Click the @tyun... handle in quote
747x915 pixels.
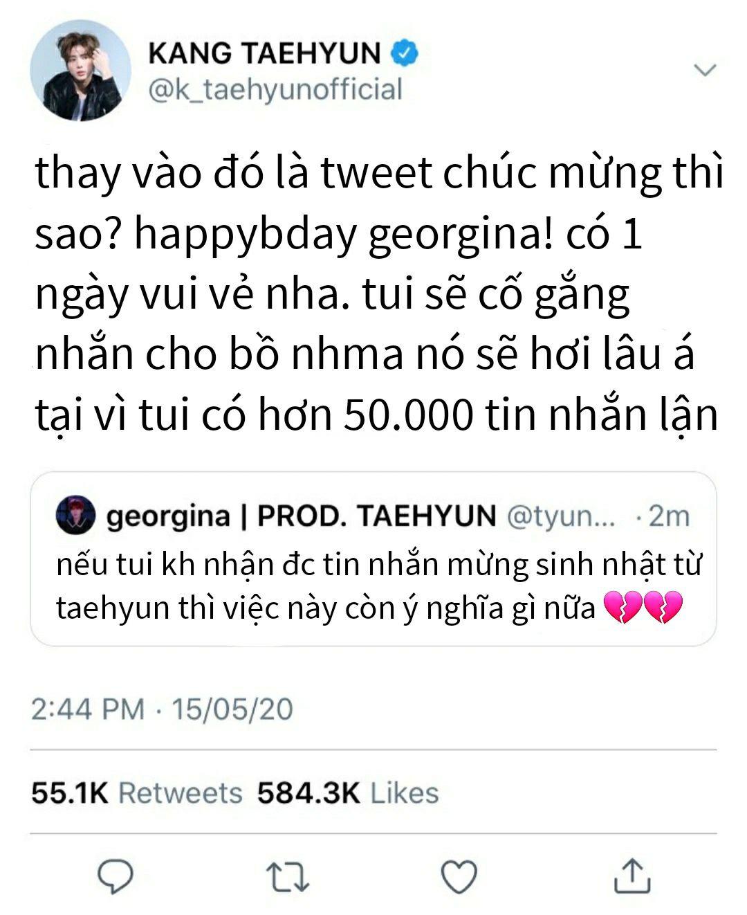coord(561,516)
